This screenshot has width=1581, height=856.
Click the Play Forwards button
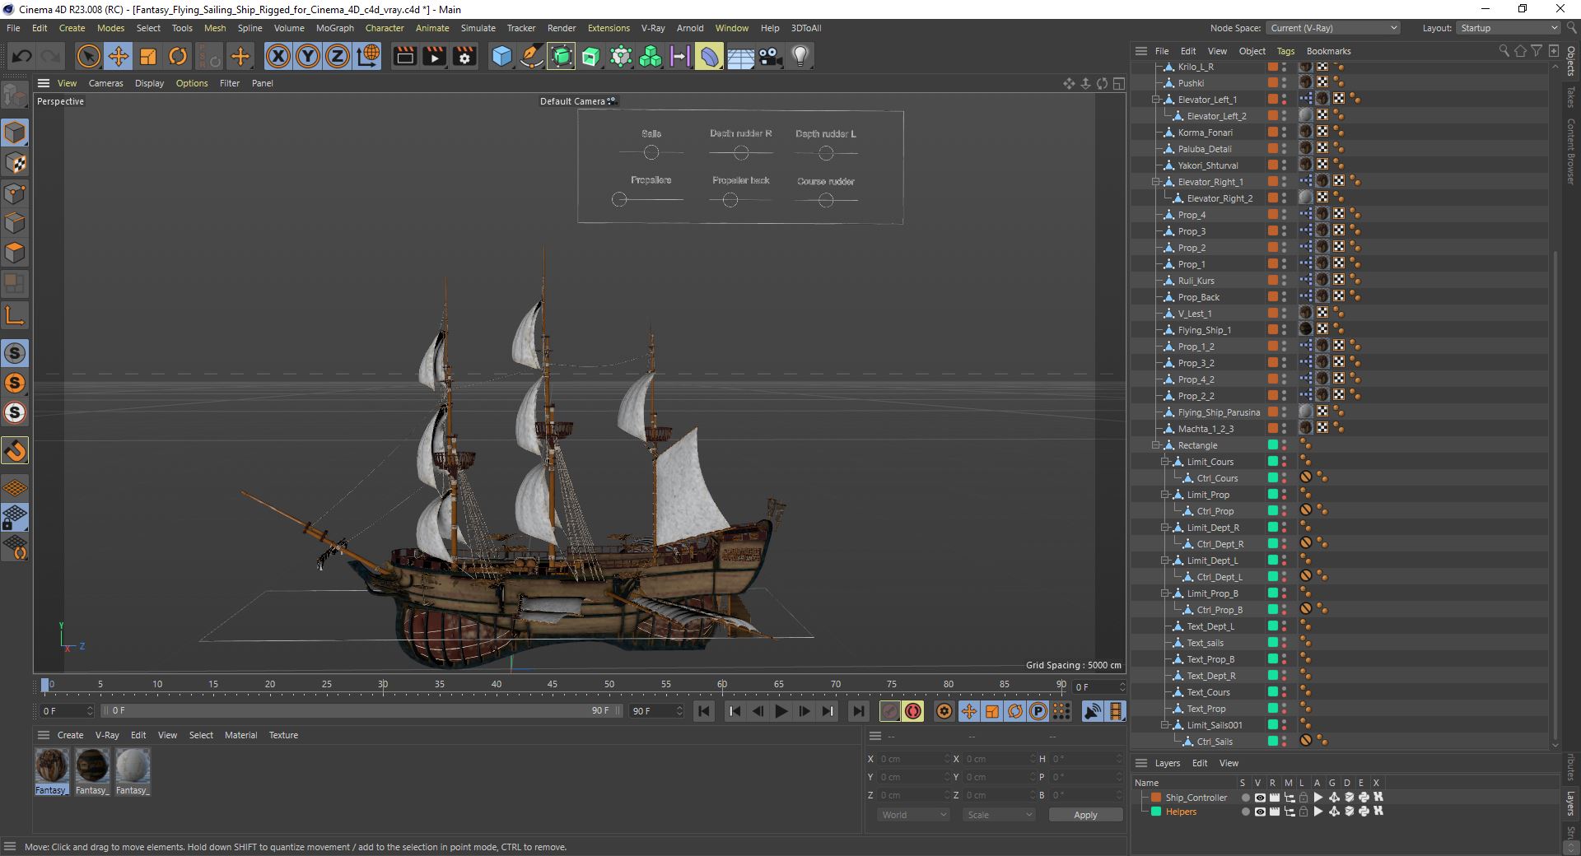coord(781,711)
